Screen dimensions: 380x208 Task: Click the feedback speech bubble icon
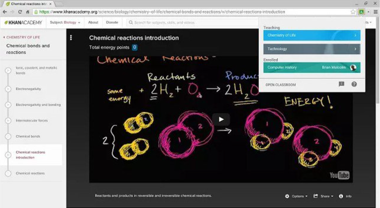pyautogui.click(x=341, y=84)
